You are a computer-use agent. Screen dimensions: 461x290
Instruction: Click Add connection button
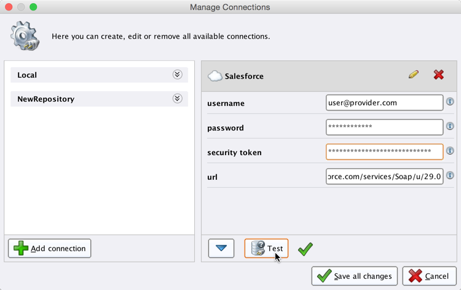(50, 248)
